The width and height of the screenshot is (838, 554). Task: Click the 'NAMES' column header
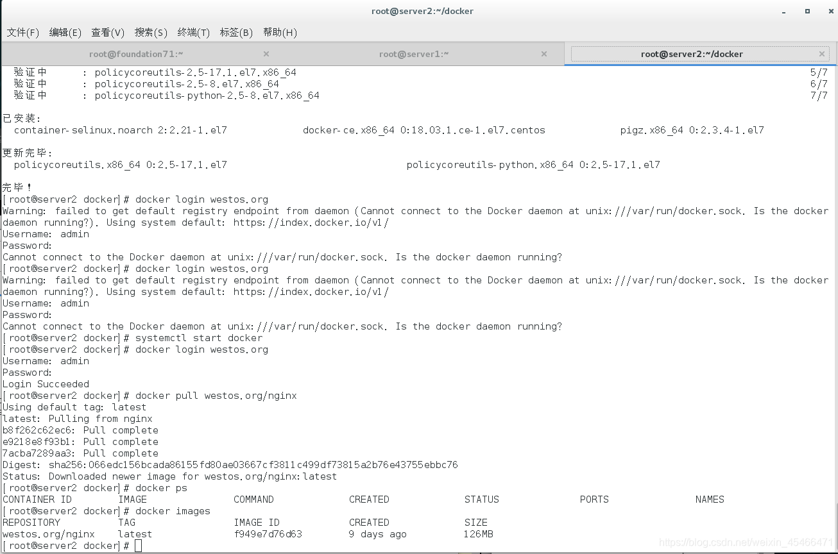pyautogui.click(x=710, y=499)
